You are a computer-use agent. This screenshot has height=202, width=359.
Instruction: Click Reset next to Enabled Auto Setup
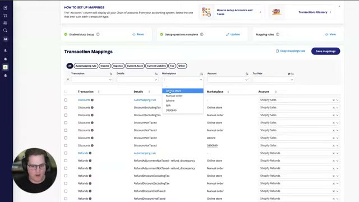point(139,34)
